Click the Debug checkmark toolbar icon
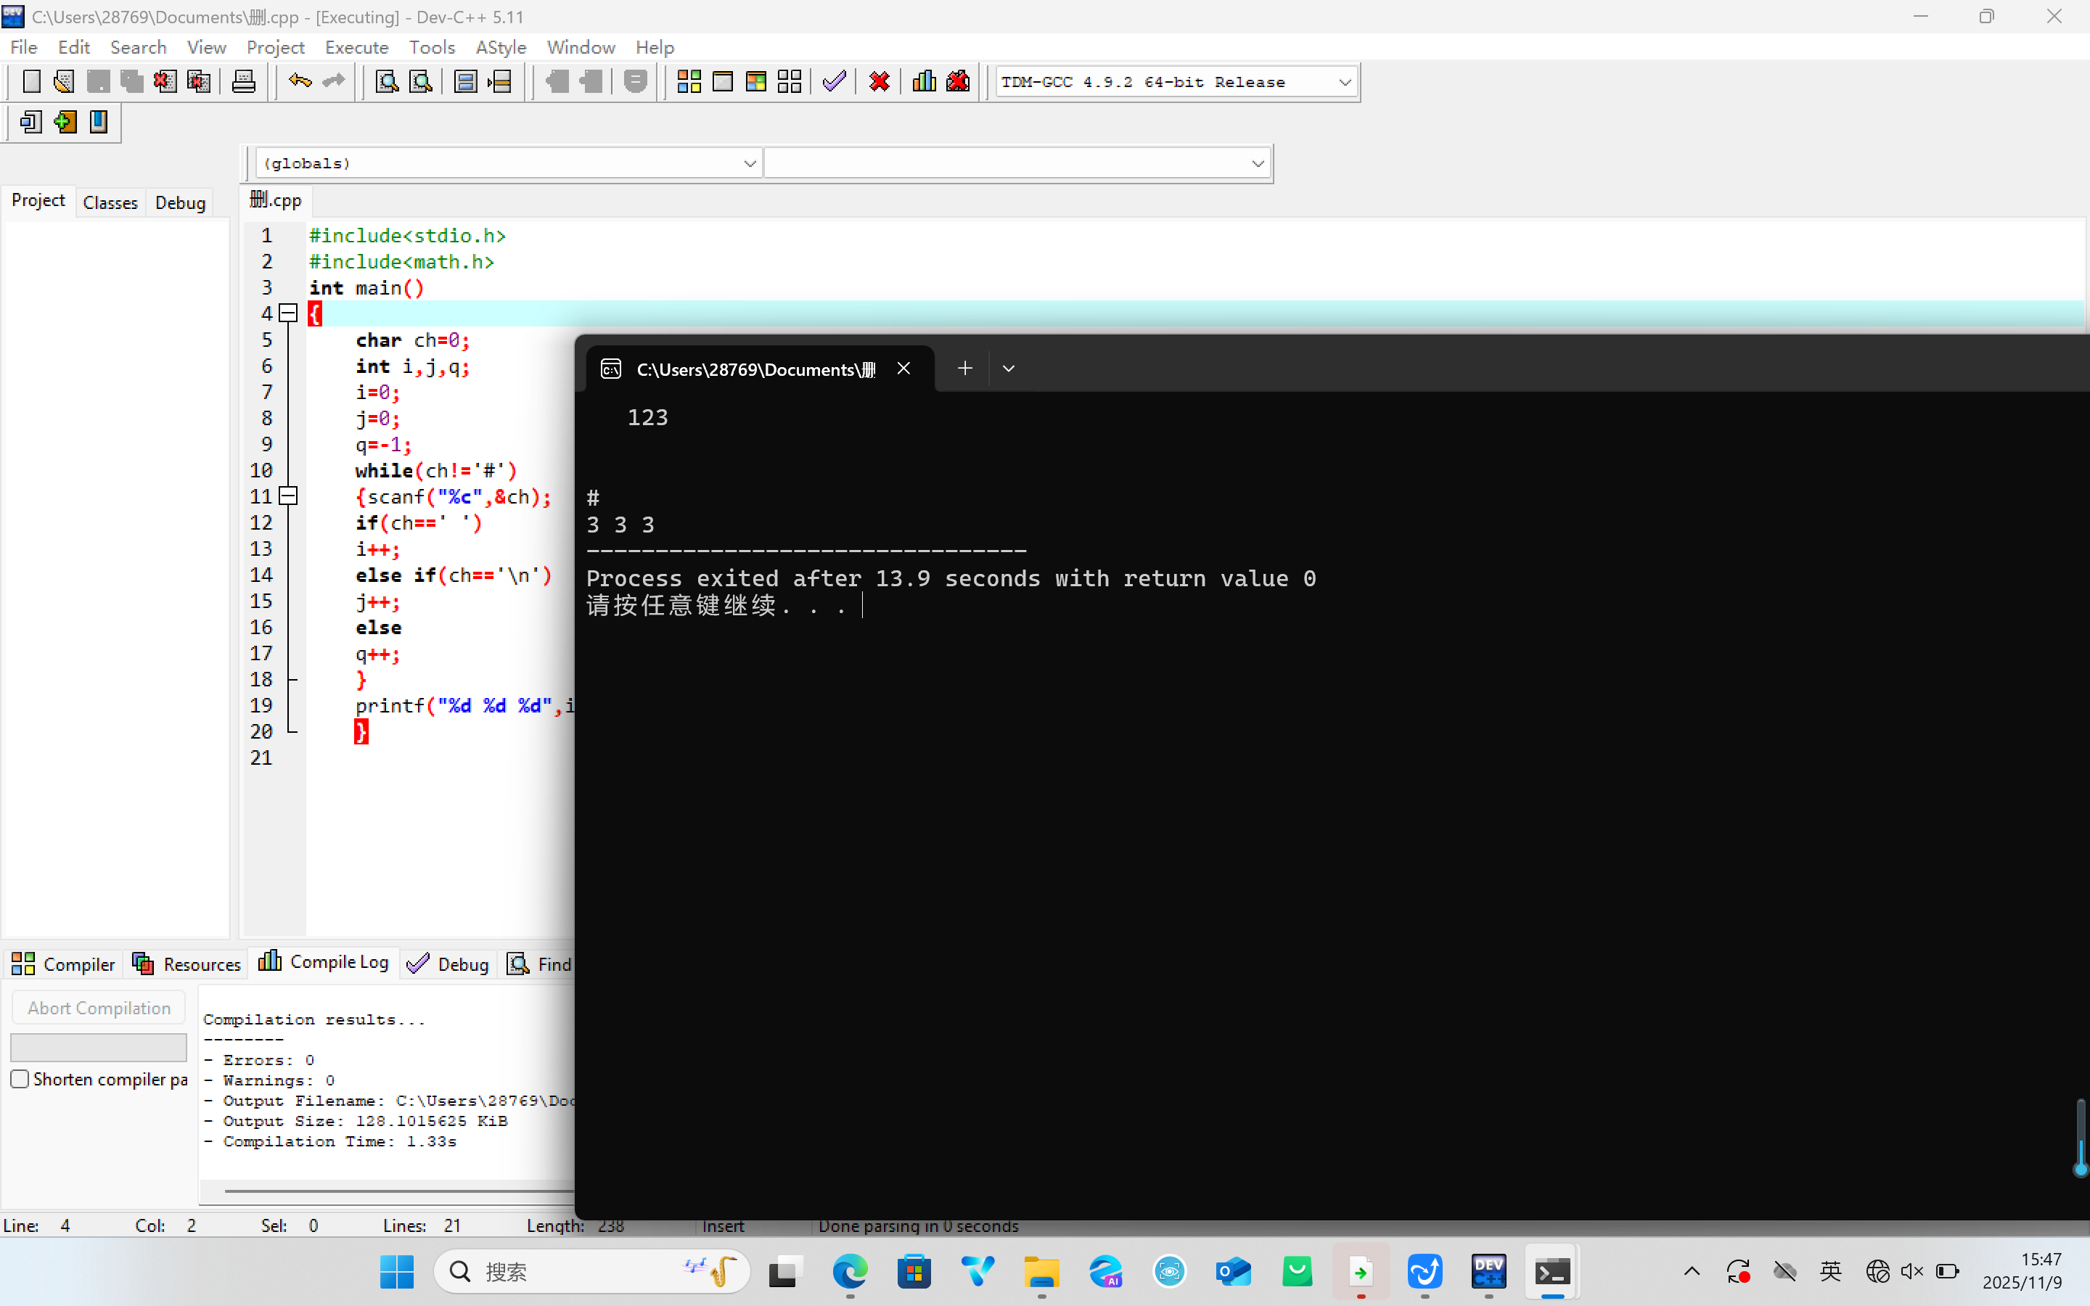The width and height of the screenshot is (2090, 1306). (x=833, y=82)
